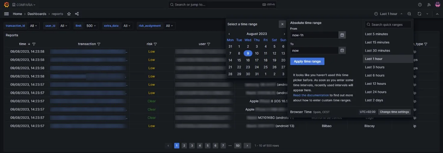Filter the risk column

coord(155,44)
